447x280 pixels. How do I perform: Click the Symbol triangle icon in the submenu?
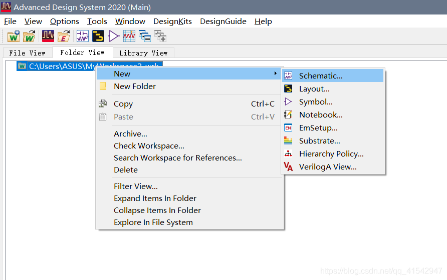pos(288,101)
